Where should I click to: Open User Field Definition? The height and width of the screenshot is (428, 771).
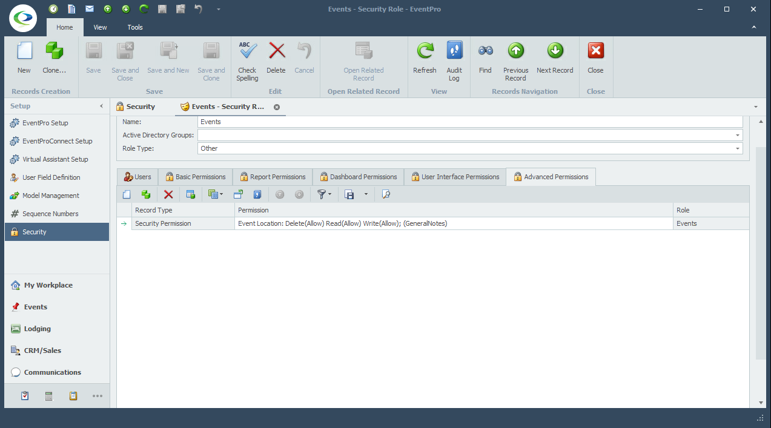[57, 177]
